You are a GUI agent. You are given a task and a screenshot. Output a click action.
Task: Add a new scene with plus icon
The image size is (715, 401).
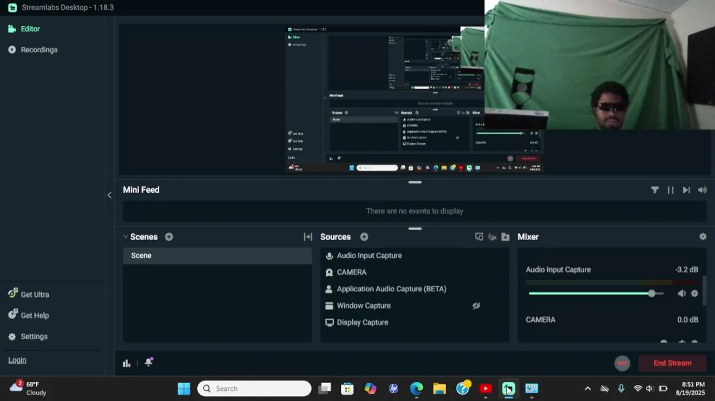point(169,237)
